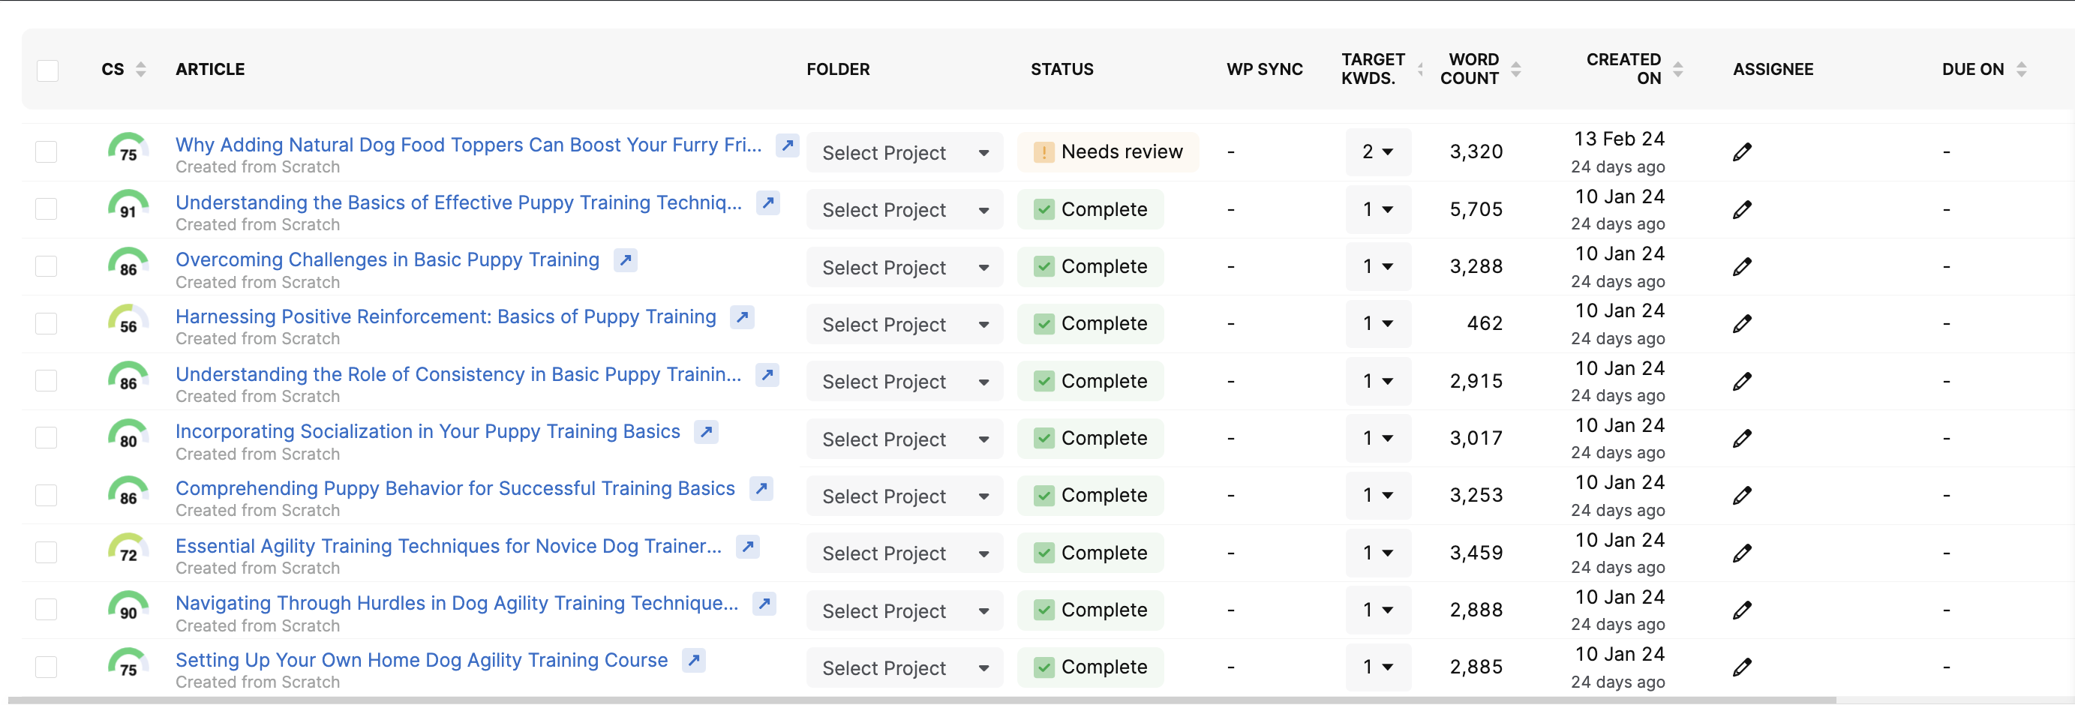Screen dimensions: 2075x705
Task: Edit assignee pencil for Effective Puppy Training Techniques row
Action: tap(1741, 209)
